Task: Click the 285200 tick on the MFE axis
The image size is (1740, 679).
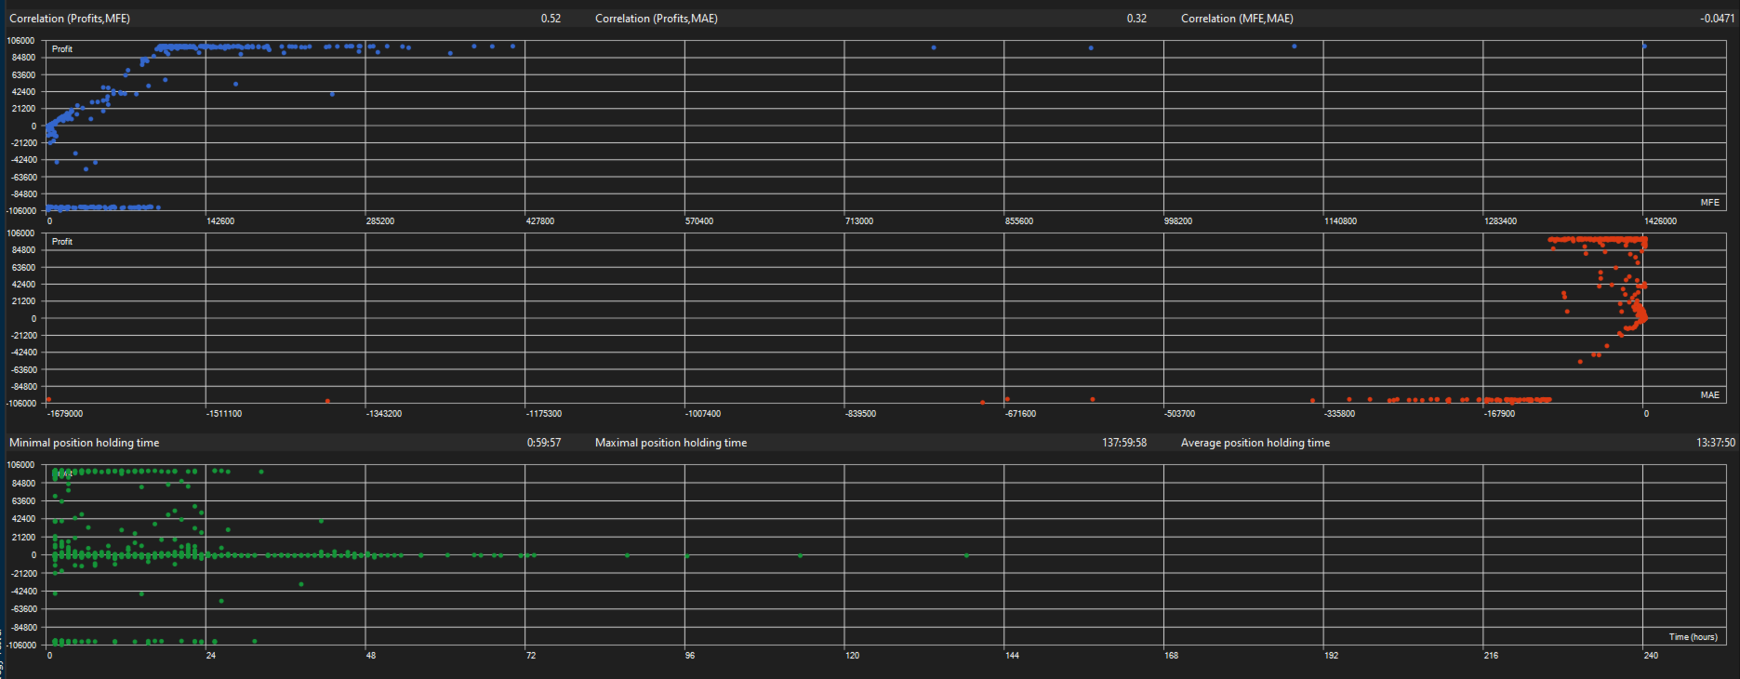Action: coord(380,221)
